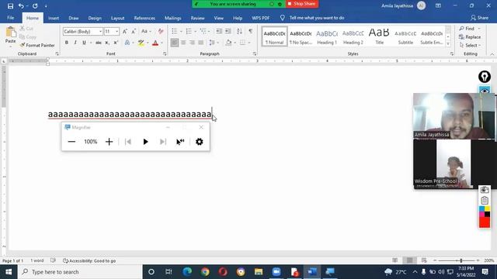497x279 pixels.
Task: Open File Explorer from the taskbar
Action: 259,272
